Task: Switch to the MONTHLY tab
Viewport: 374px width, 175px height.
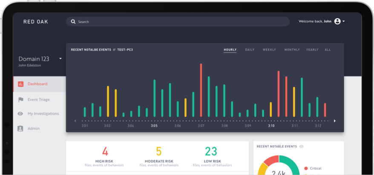Action: pos(292,50)
